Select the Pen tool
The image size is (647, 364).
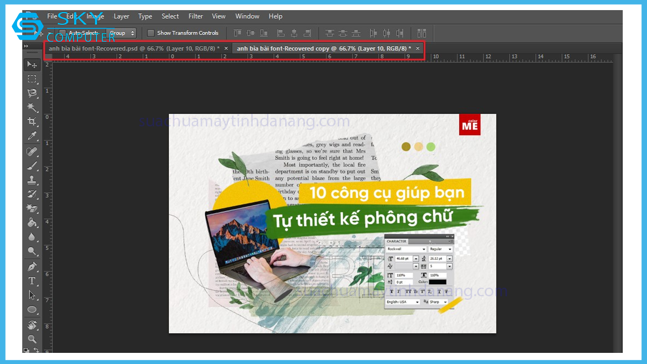point(32,266)
